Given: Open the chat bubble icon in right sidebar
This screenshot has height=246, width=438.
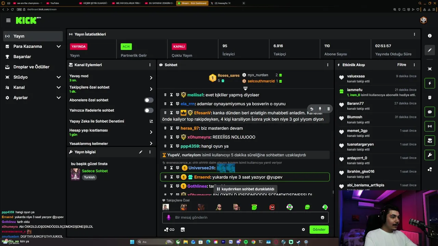Looking at the screenshot, I should [430, 112].
